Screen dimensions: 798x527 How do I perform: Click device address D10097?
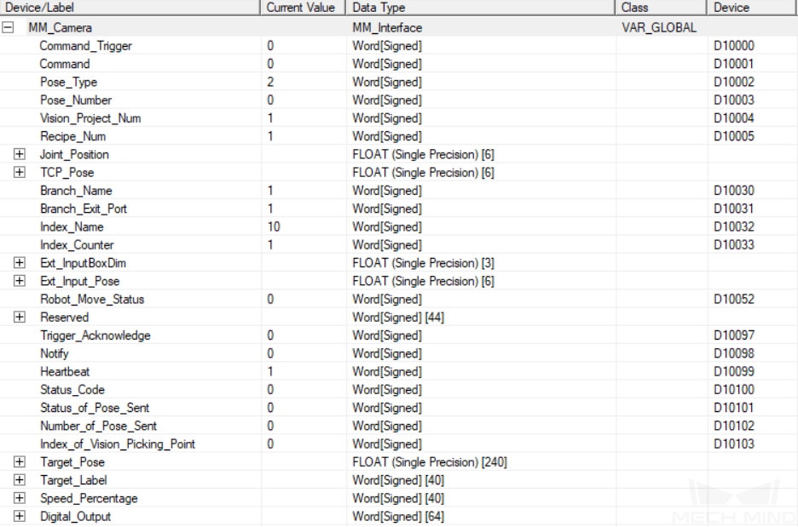click(x=734, y=335)
